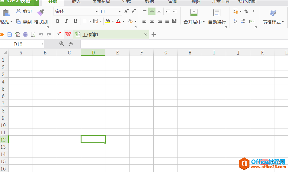Expand Paste (粘贴) options arrow
This screenshot has height=172, width=288.
(x=11, y=22)
